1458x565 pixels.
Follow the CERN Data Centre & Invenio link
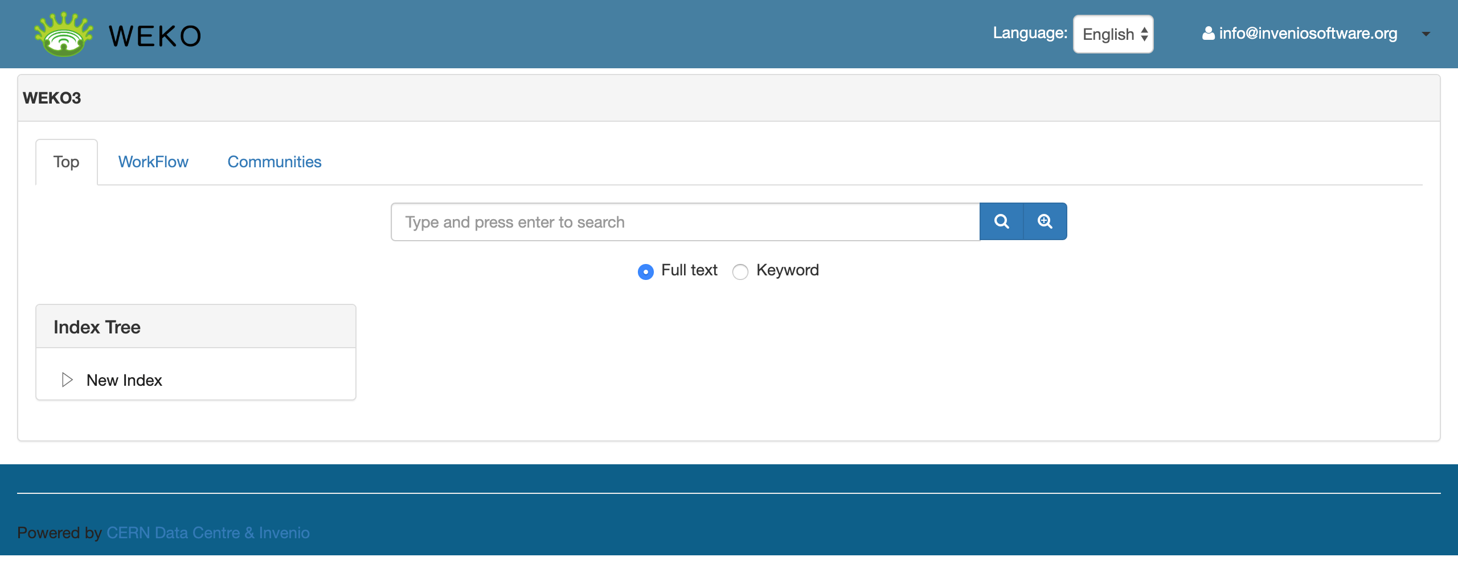(x=208, y=533)
